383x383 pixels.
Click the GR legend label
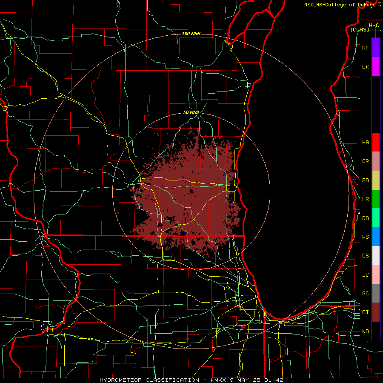click(x=365, y=161)
